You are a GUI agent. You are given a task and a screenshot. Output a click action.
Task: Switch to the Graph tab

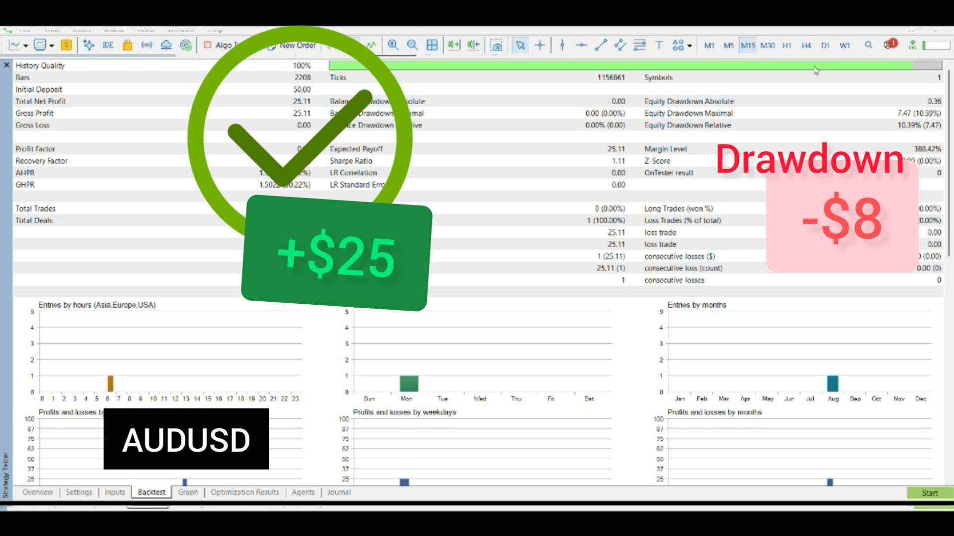click(x=188, y=492)
